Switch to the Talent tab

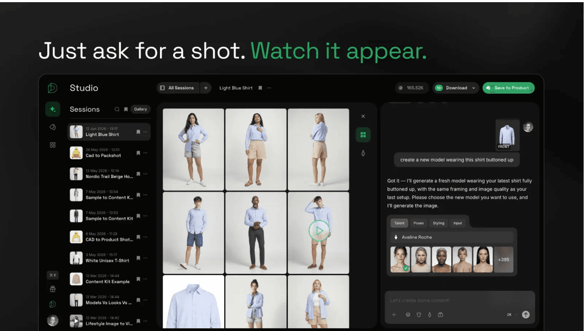point(399,223)
